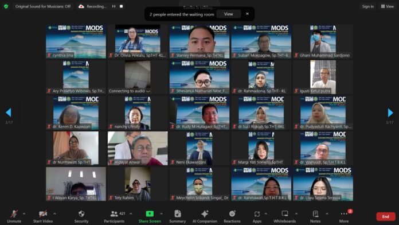This screenshot has width=399, height=225.
Task: Select dr. Keren D. Kaawoan's tile
Action: 76,113
